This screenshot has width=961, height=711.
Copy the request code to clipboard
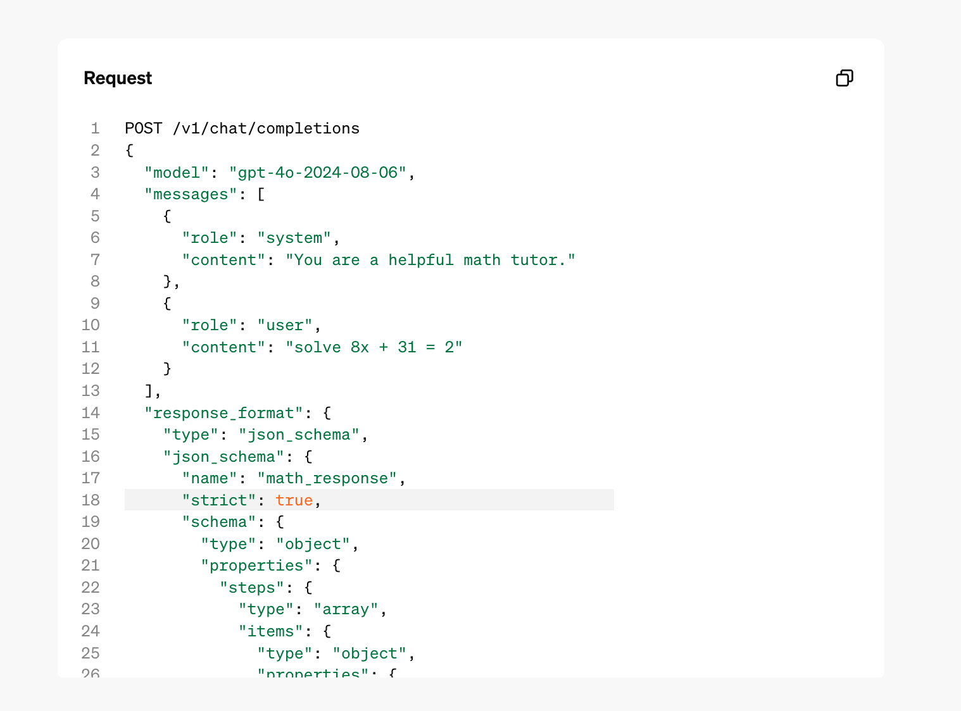click(x=845, y=78)
